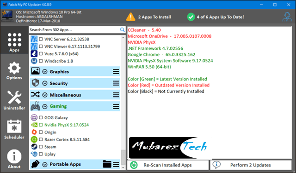Open the Security category hamburger menu
Viewport: 296px width, 173px height.
(116, 83)
